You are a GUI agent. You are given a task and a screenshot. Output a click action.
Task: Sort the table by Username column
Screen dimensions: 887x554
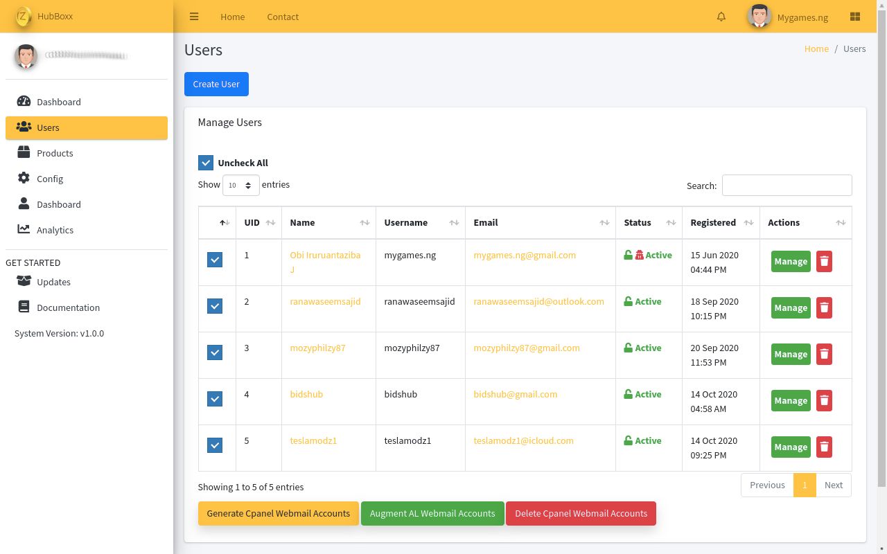420,222
